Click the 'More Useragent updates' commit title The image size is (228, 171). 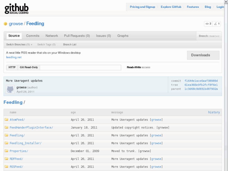pyautogui.click(x=24, y=81)
